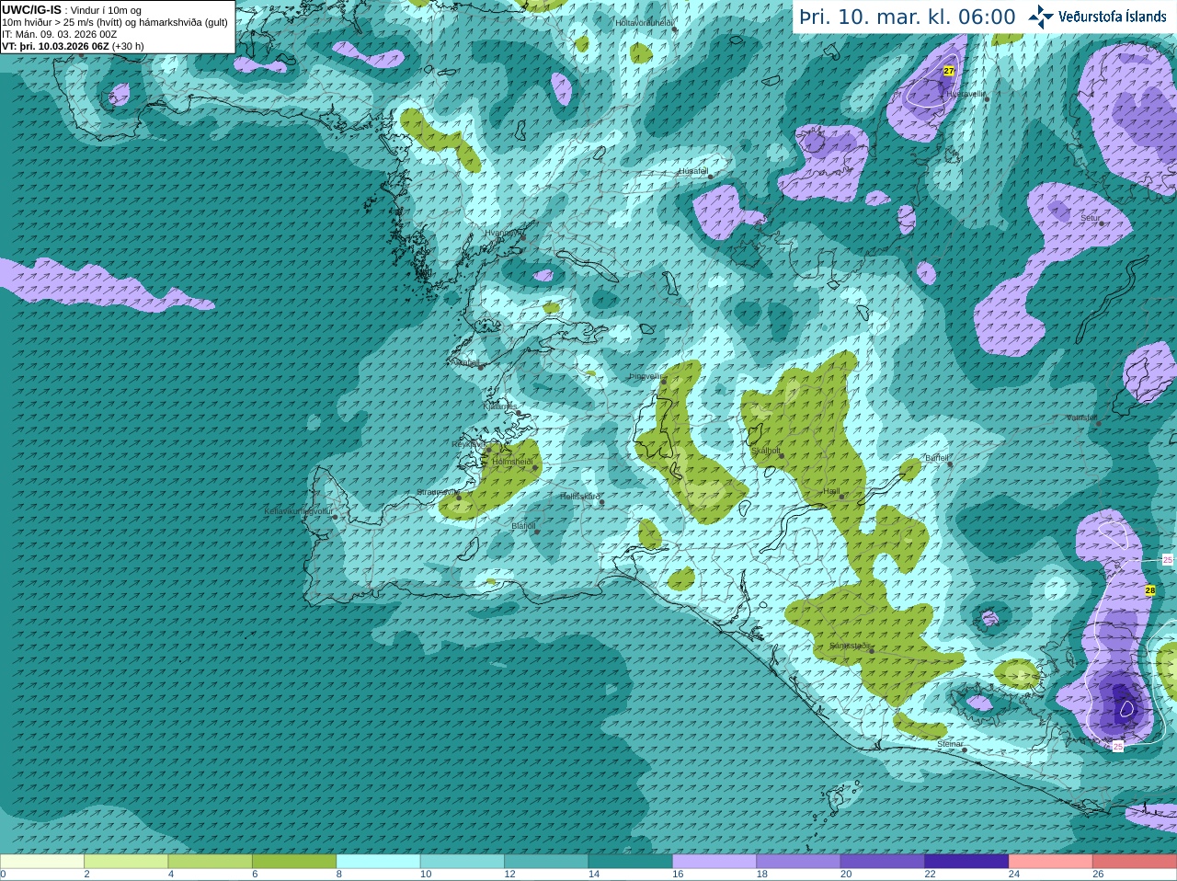Click the 25 contour label near Steinar
Image resolution: width=1177 pixels, height=881 pixels.
tap(1118, 747)
